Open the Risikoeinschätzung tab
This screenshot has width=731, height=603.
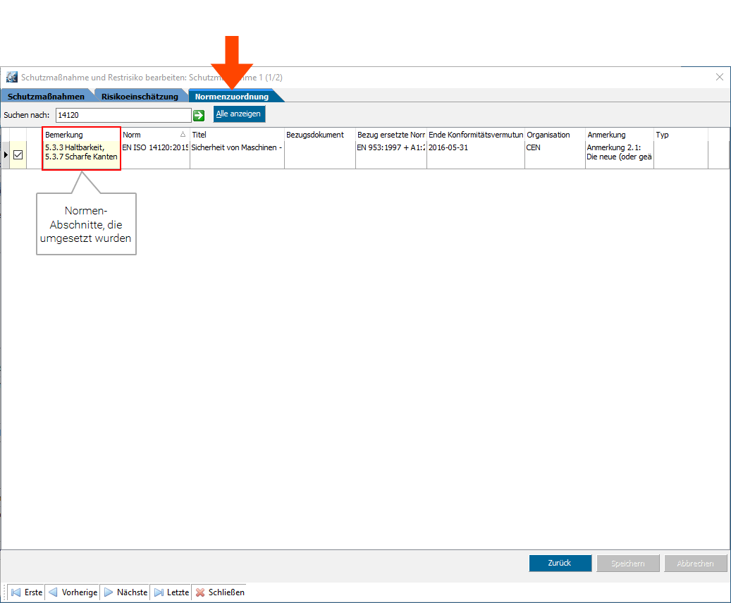coord(140,97)
